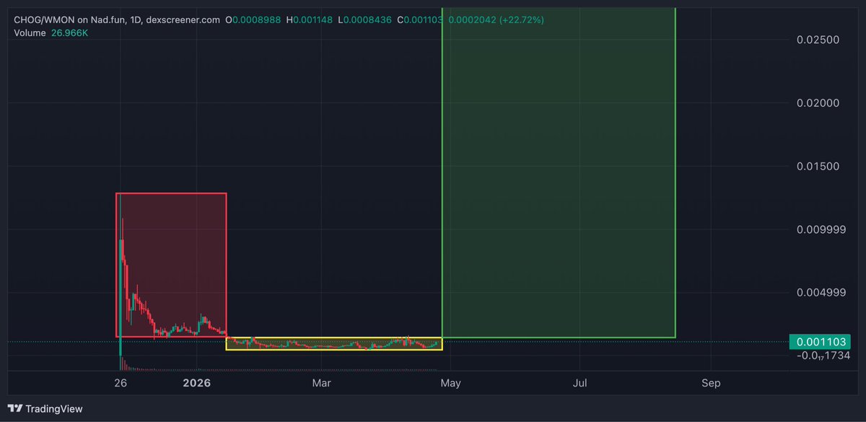
Task: Click the open price O0.0008988 value
Action: 254,20
